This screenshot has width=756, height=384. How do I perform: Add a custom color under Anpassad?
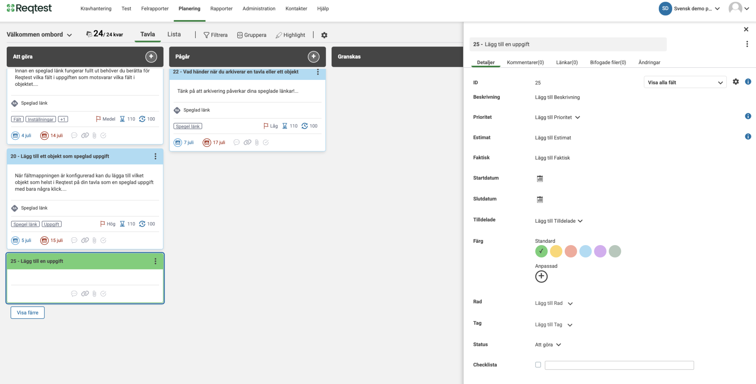point(541,277)
